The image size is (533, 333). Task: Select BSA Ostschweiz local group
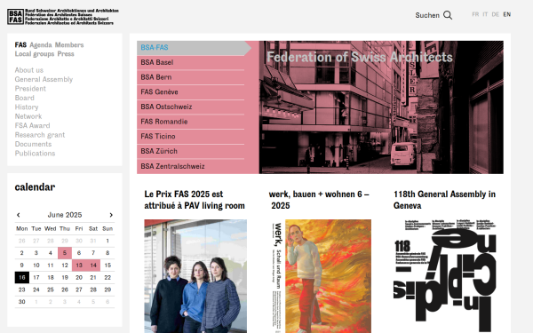pyautogui.click(x=190, y=107)
